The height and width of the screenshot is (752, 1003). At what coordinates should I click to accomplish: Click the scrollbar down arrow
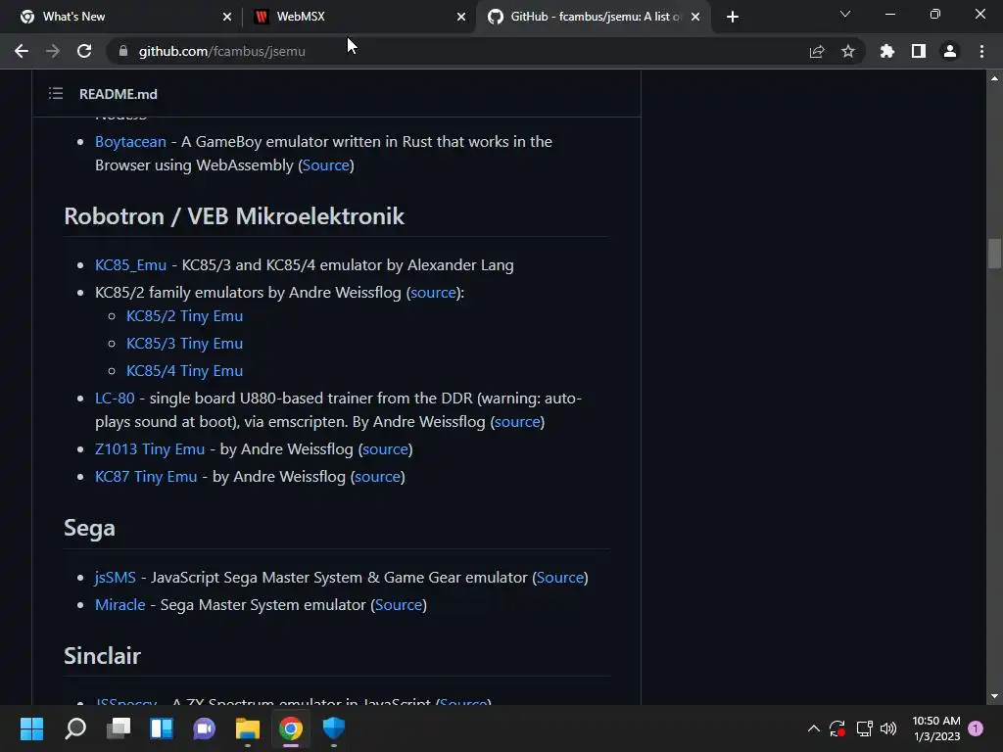point(994,696)
